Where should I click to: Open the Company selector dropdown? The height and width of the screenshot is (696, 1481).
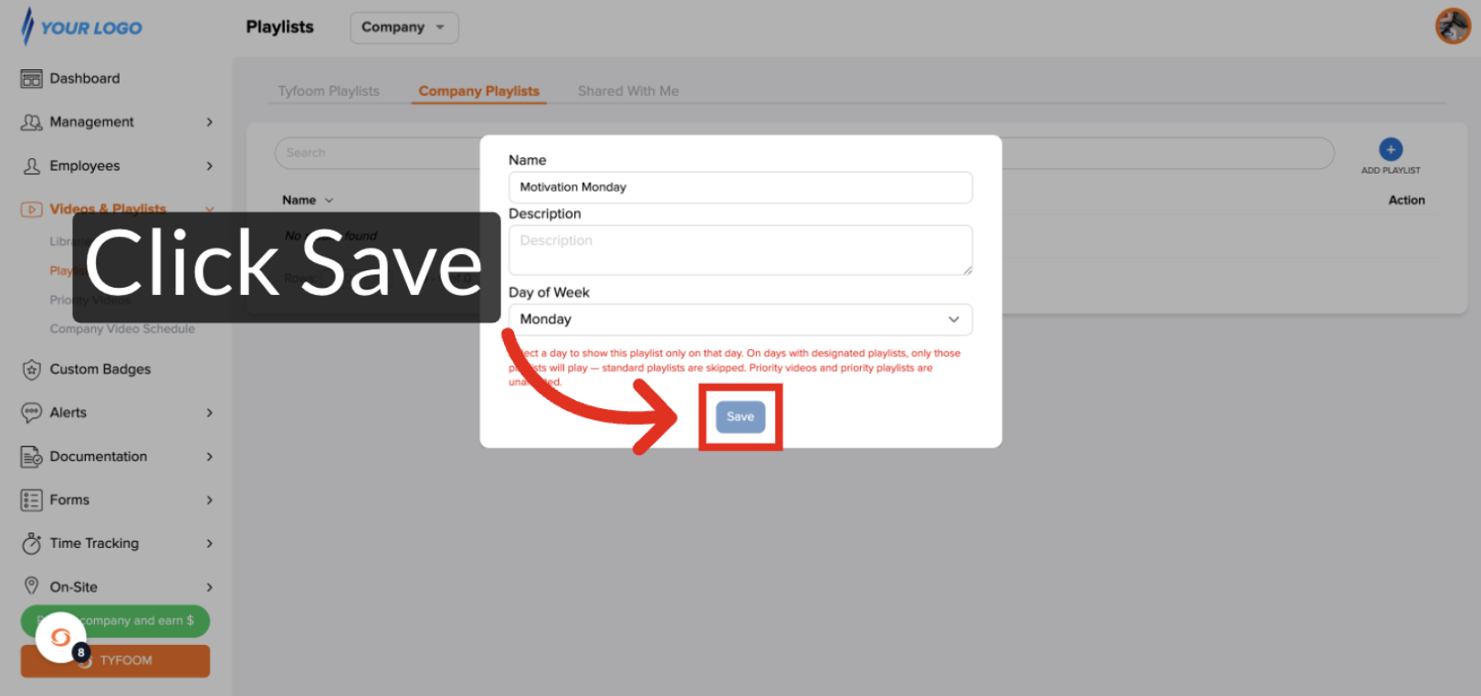[404, 27]
